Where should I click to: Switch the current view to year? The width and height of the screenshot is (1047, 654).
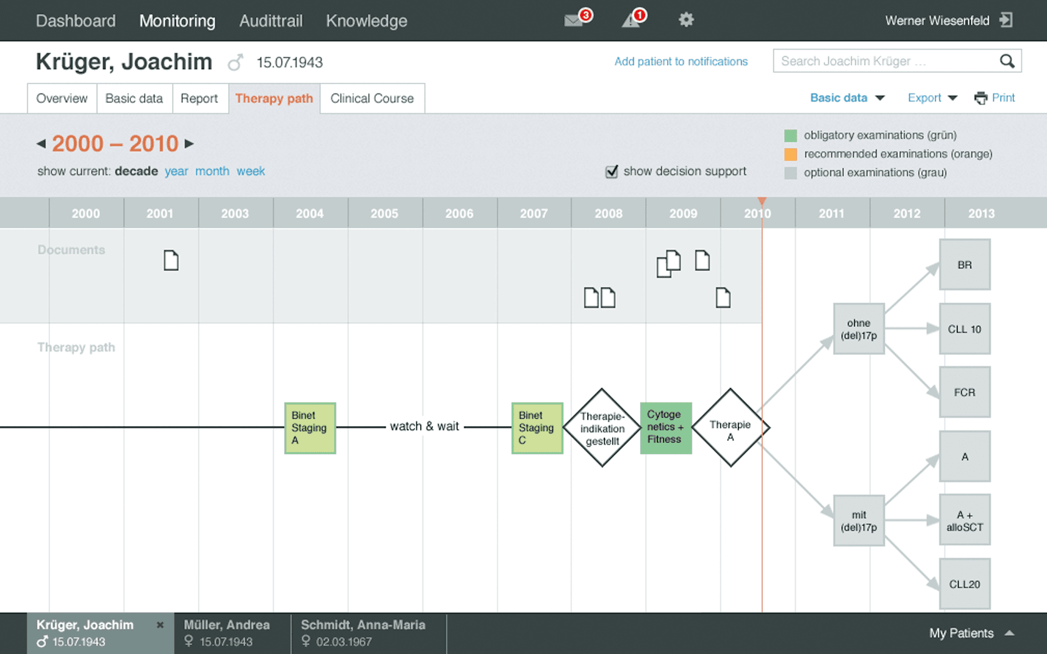coord(176,171)
